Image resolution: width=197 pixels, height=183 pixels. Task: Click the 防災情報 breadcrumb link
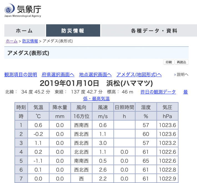point(30,41)
